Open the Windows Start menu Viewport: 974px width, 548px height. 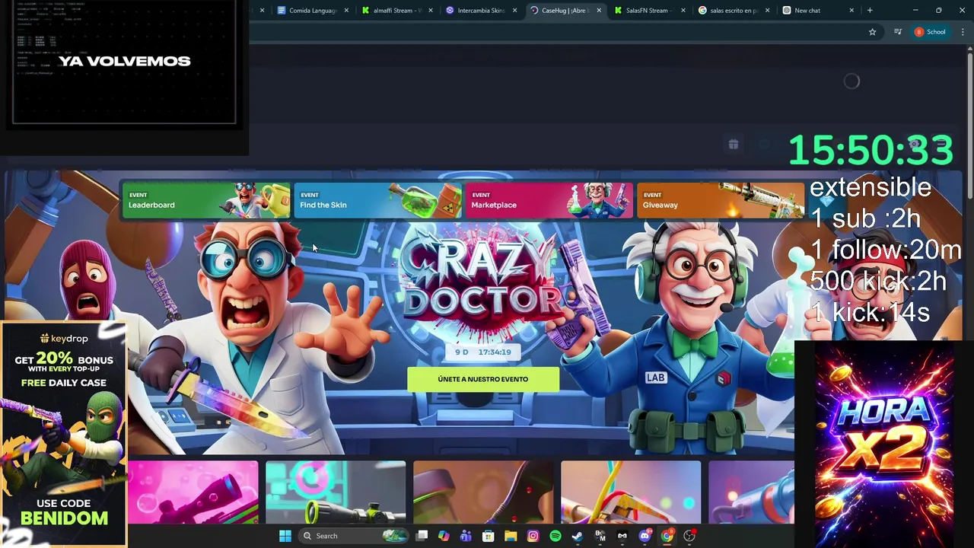click(285, 536)
